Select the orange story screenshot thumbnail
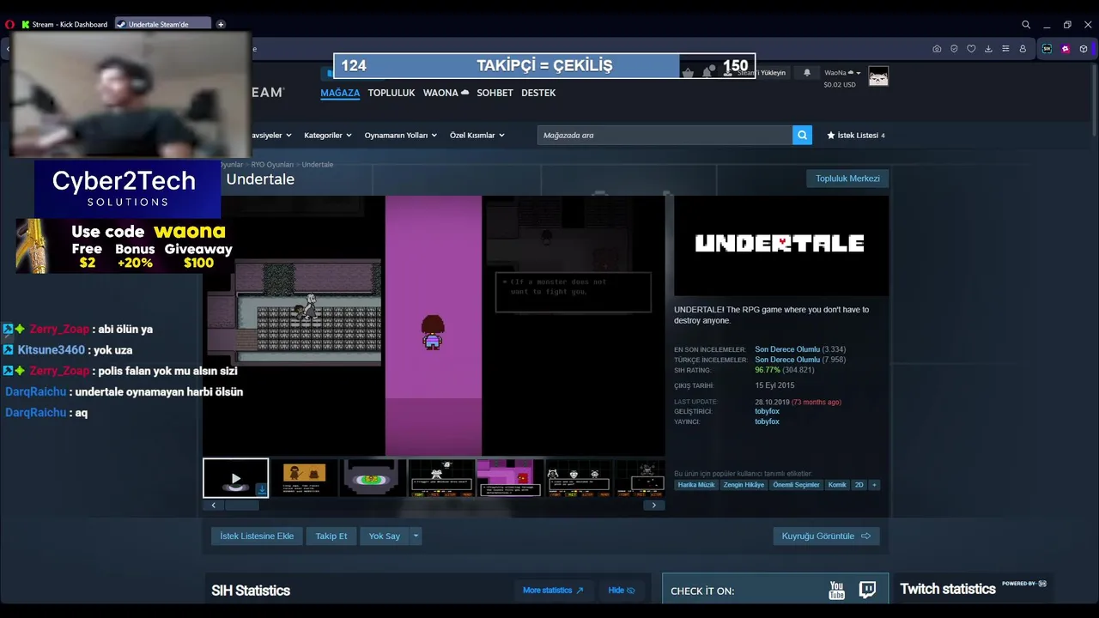Viewport: 1099px width, 618px height. point(304,478)
